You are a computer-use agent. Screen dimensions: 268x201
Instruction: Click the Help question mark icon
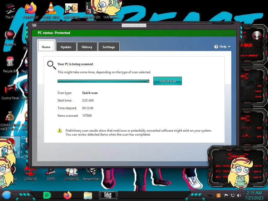pos(216,47)
